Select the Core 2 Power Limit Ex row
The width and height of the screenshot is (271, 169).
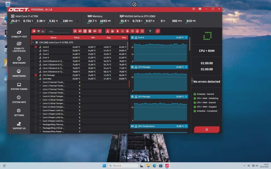tap(79, 117)
